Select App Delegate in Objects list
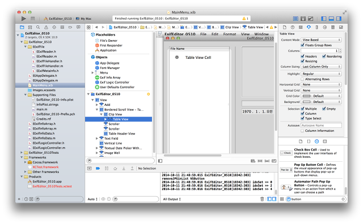363x224 pixels. tap(109, 63)
